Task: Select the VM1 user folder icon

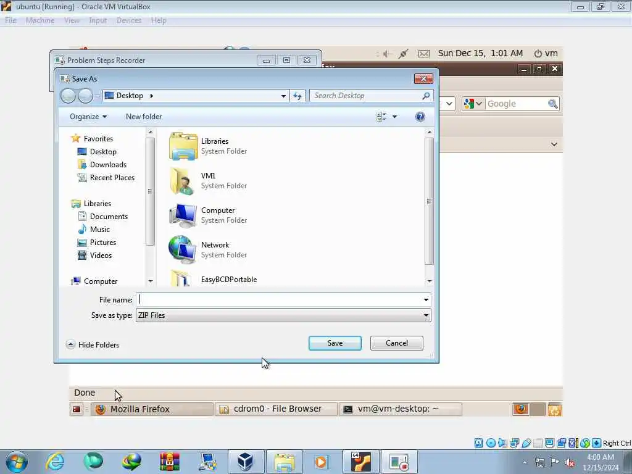Action: point(183,181)
